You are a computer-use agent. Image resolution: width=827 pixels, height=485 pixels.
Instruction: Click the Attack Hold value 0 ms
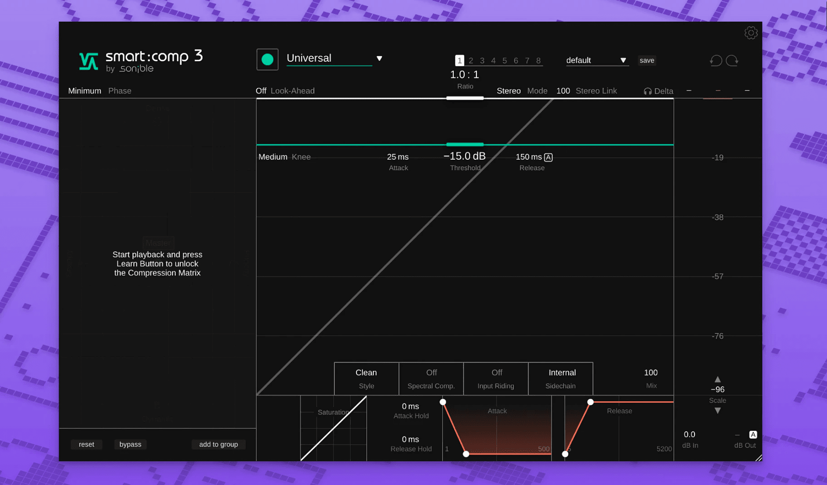tap(411, 406)
